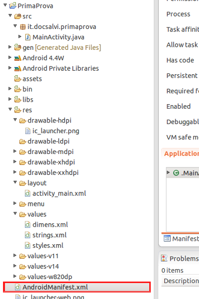The image size is (199, 299).
Task: Switch to the Manifest editor tab
Action: [x=181, y=239]
